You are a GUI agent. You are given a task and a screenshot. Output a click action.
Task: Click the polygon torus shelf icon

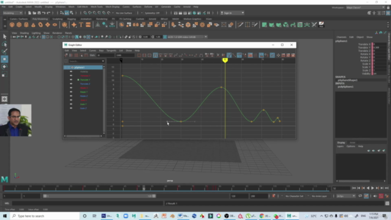tap(40, 24)
